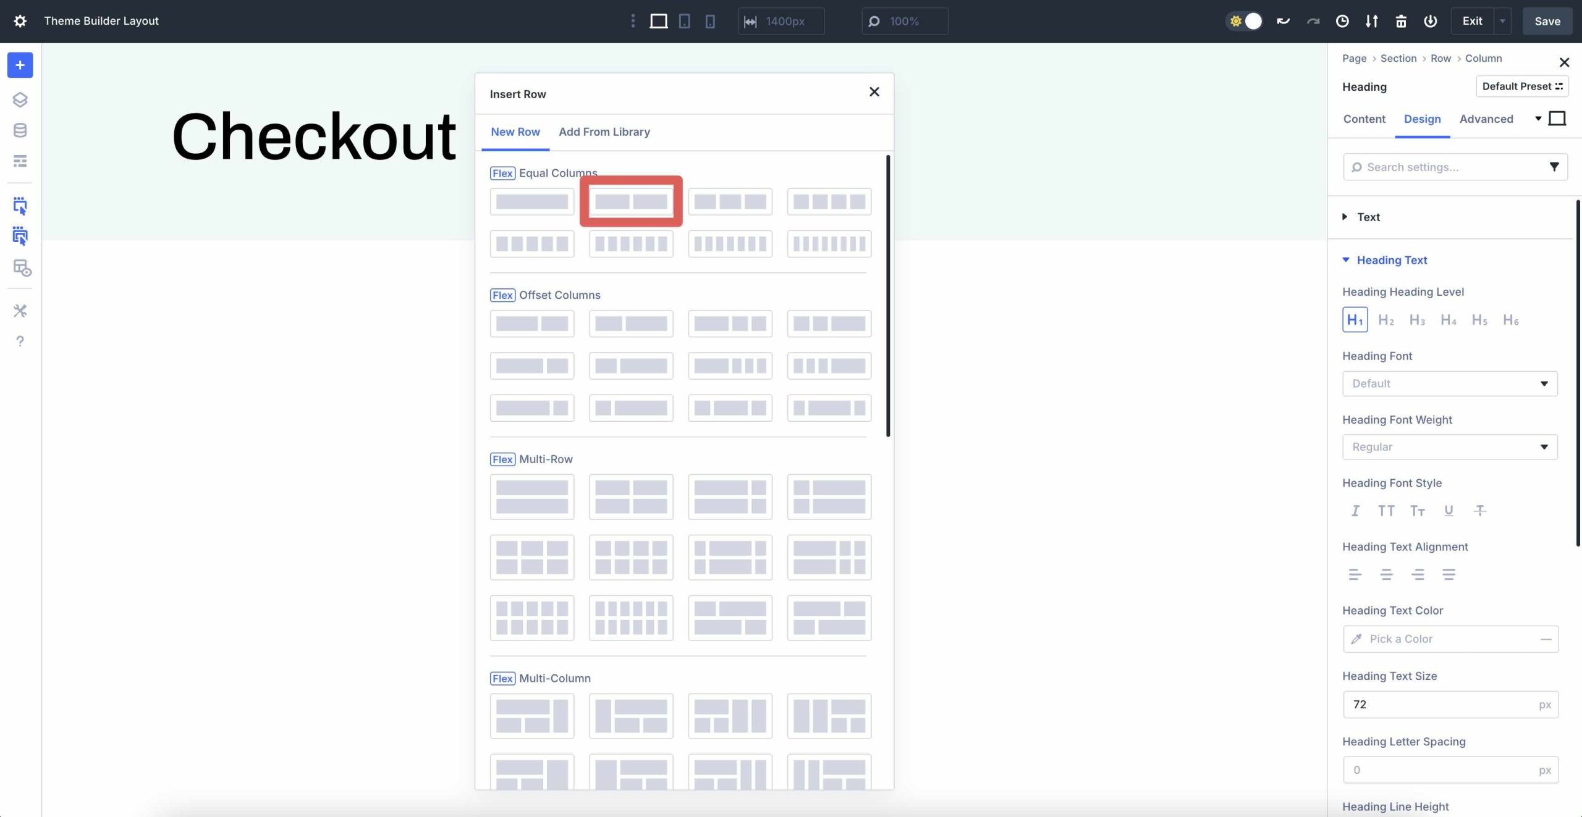The width and height of the screenshot is (1582, 817).
Task: Switch to tablet preview mode
Action: pyautogui.click(x=684, y=20)
